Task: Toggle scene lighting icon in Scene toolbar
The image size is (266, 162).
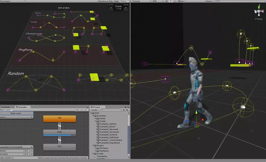Action: (171, 1)
